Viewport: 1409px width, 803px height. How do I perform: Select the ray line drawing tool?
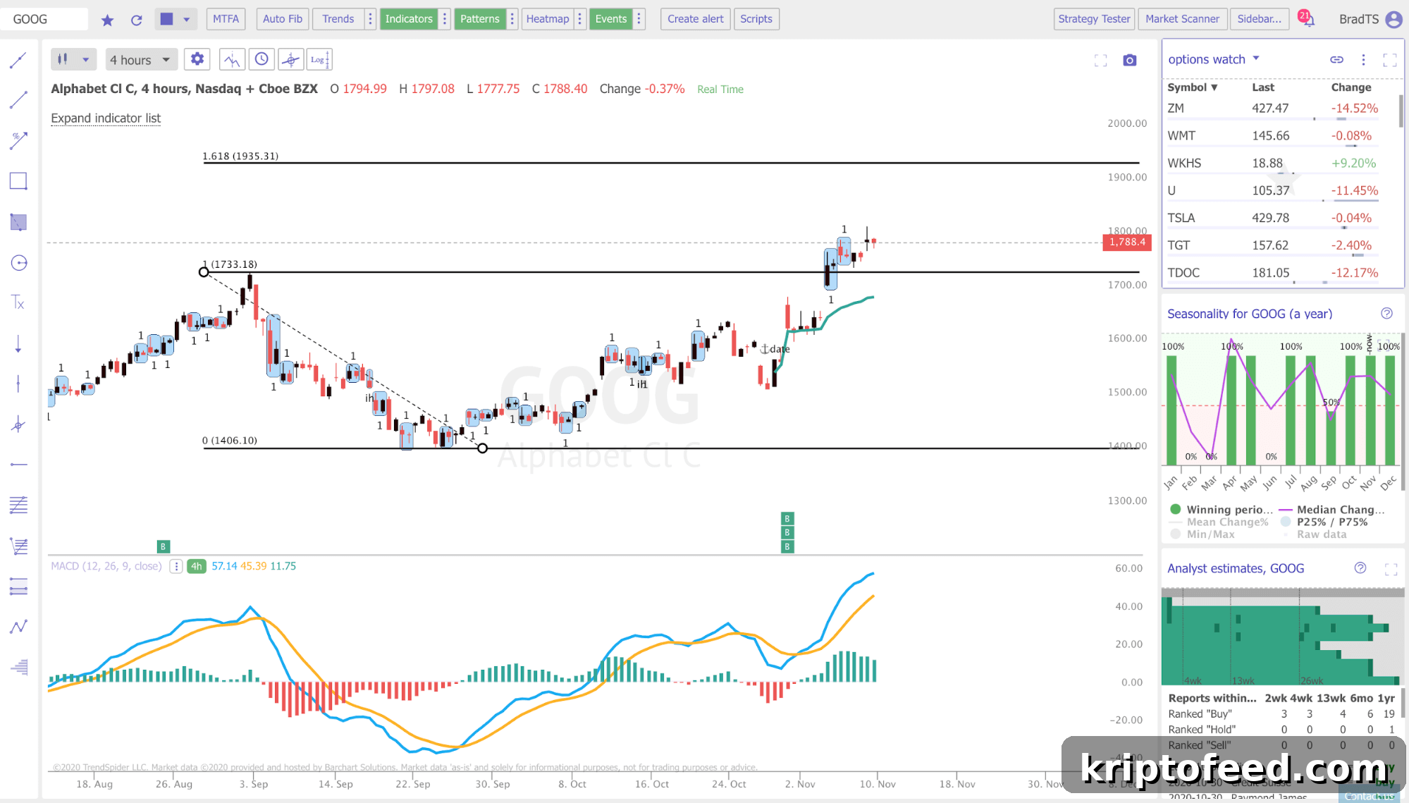point(18,100)
